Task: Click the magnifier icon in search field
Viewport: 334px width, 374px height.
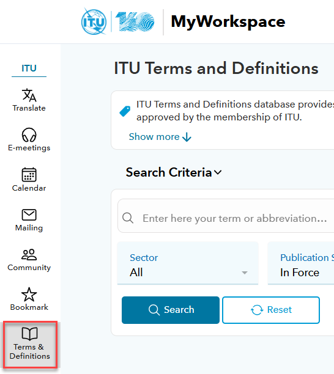Action: 128,218
